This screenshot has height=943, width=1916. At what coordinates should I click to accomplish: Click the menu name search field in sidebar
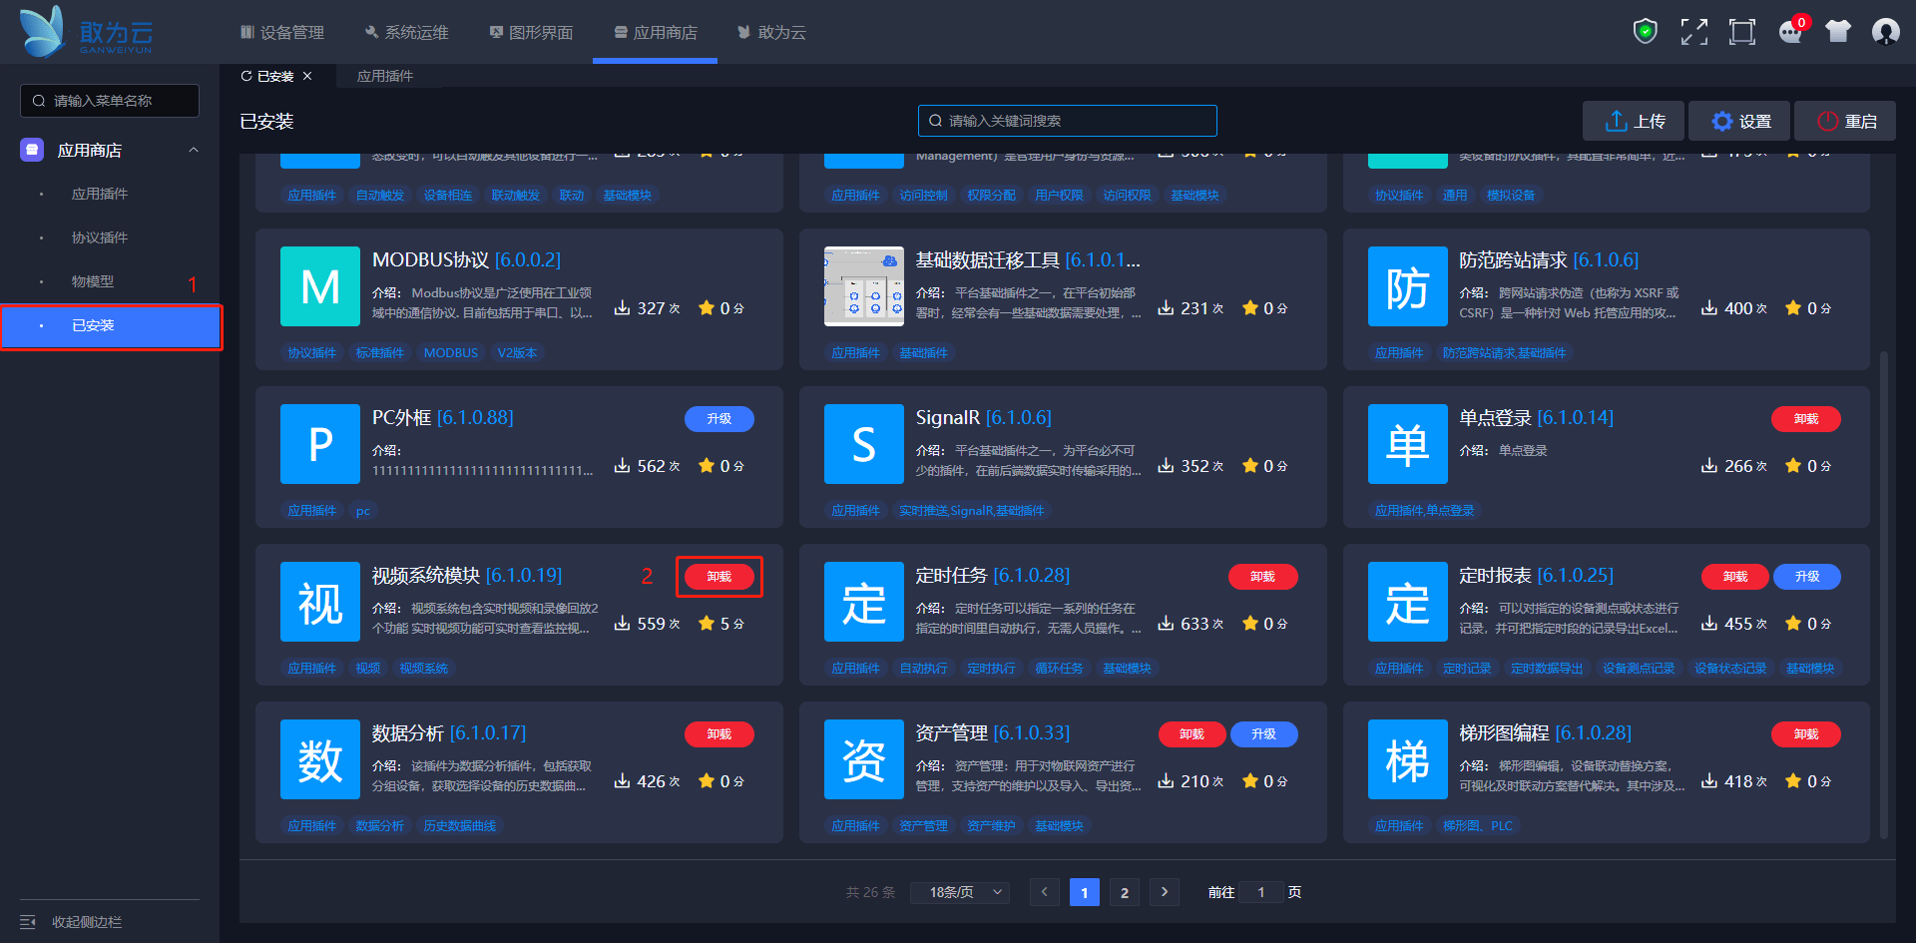coord(110,101)
